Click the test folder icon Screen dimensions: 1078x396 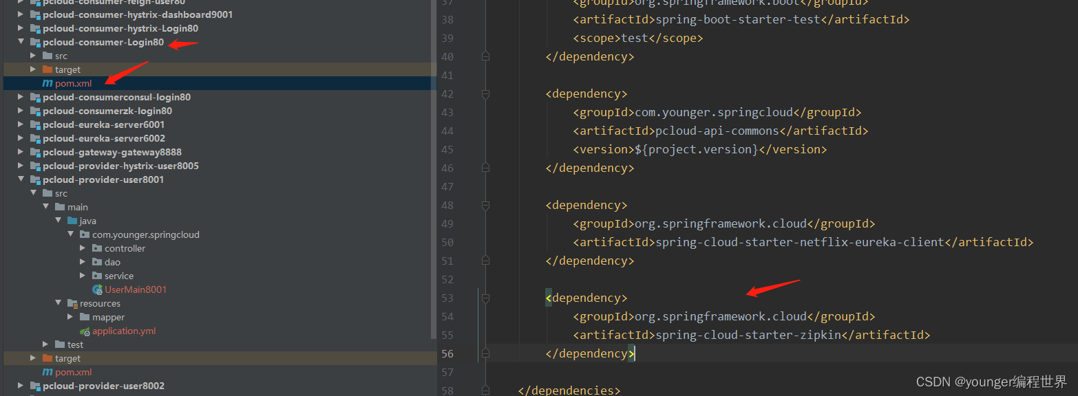(x=60, y=344)
